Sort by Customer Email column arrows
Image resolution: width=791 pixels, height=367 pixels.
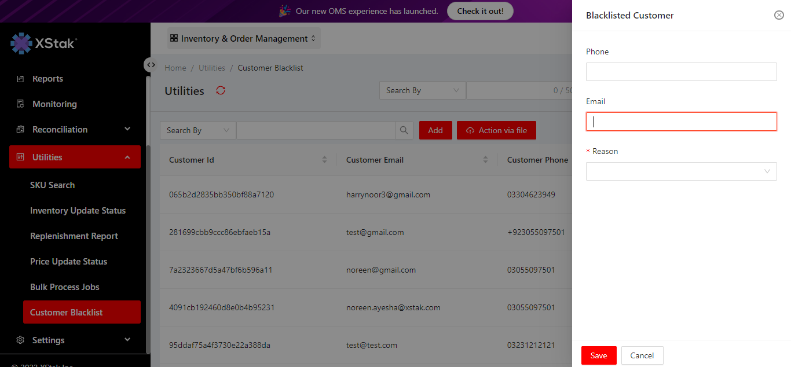click(485, 160)
